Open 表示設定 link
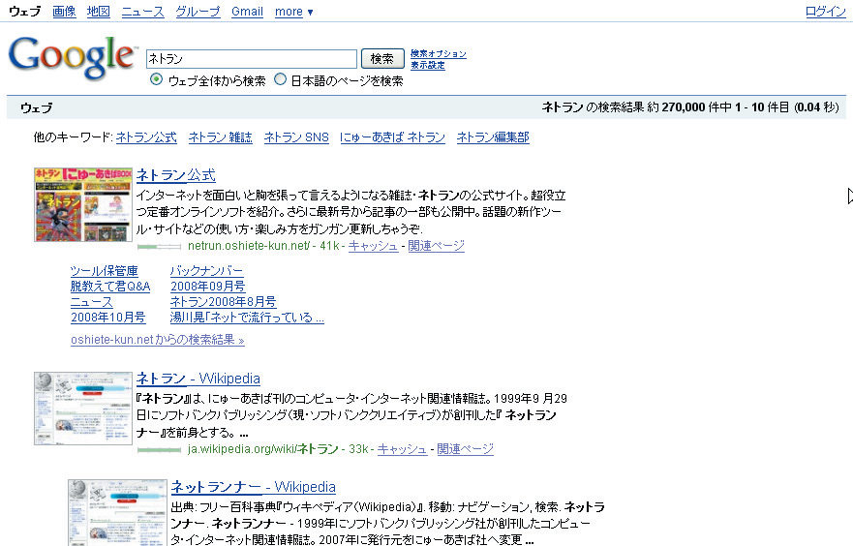The image size is (853, 546). pyautogui.click(x=428, y=65)
